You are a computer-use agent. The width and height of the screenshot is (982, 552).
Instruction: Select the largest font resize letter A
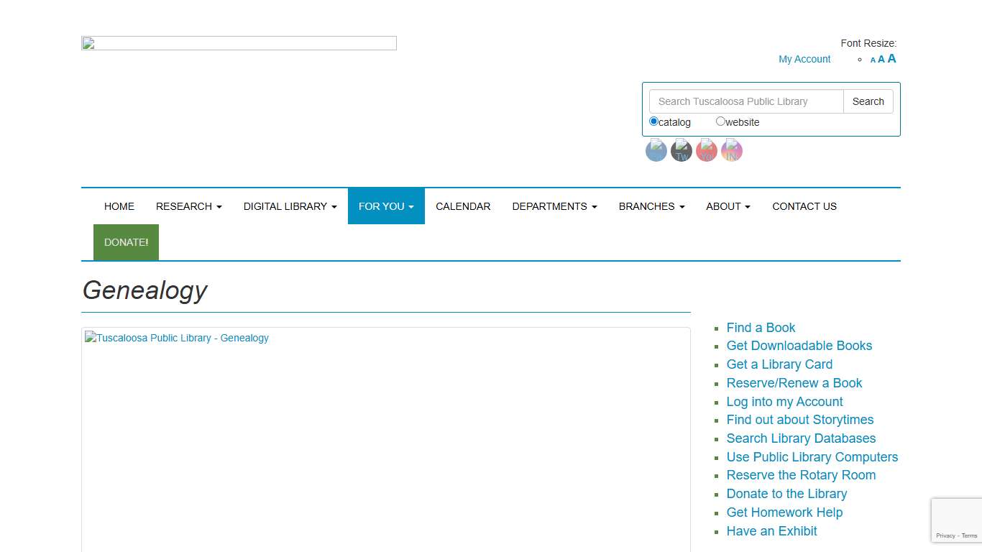[892, 58]
